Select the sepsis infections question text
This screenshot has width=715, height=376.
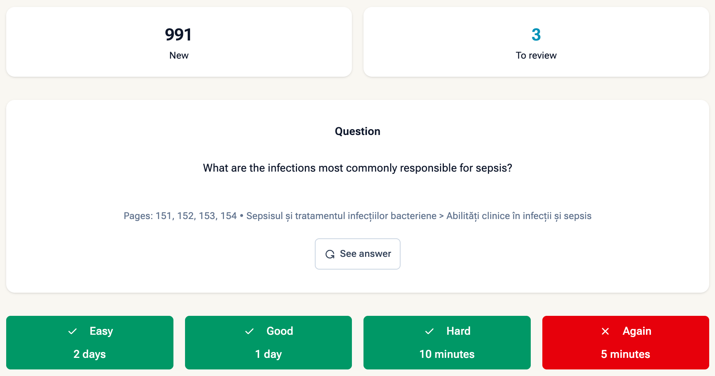coord(357,168)
